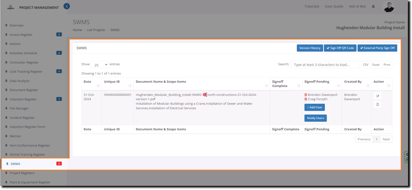Open Access Register in sidebar
This screenshot has width=412, height=190.
pyautogui.click(x=21, y=35)
